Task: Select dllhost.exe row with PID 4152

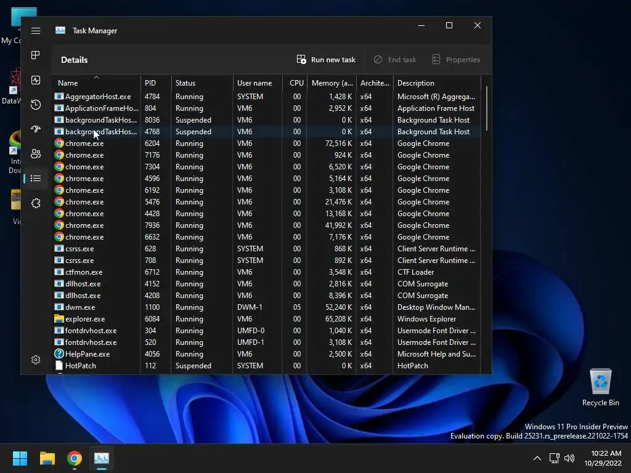Action: click(x=267, y=283)
